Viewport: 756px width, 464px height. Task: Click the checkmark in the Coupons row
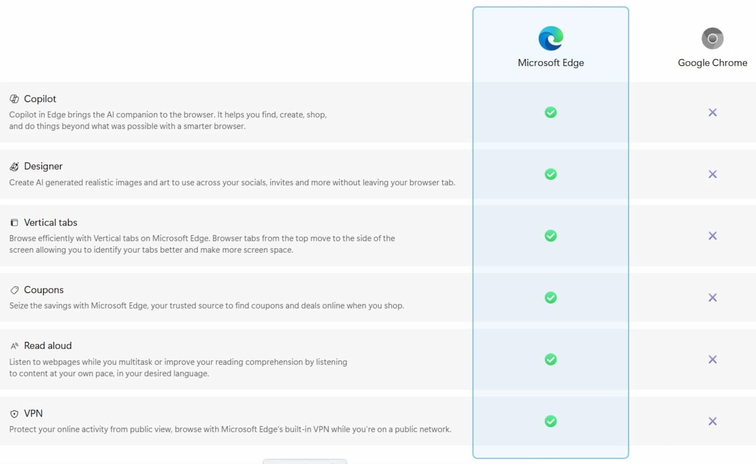pos(550,297)
